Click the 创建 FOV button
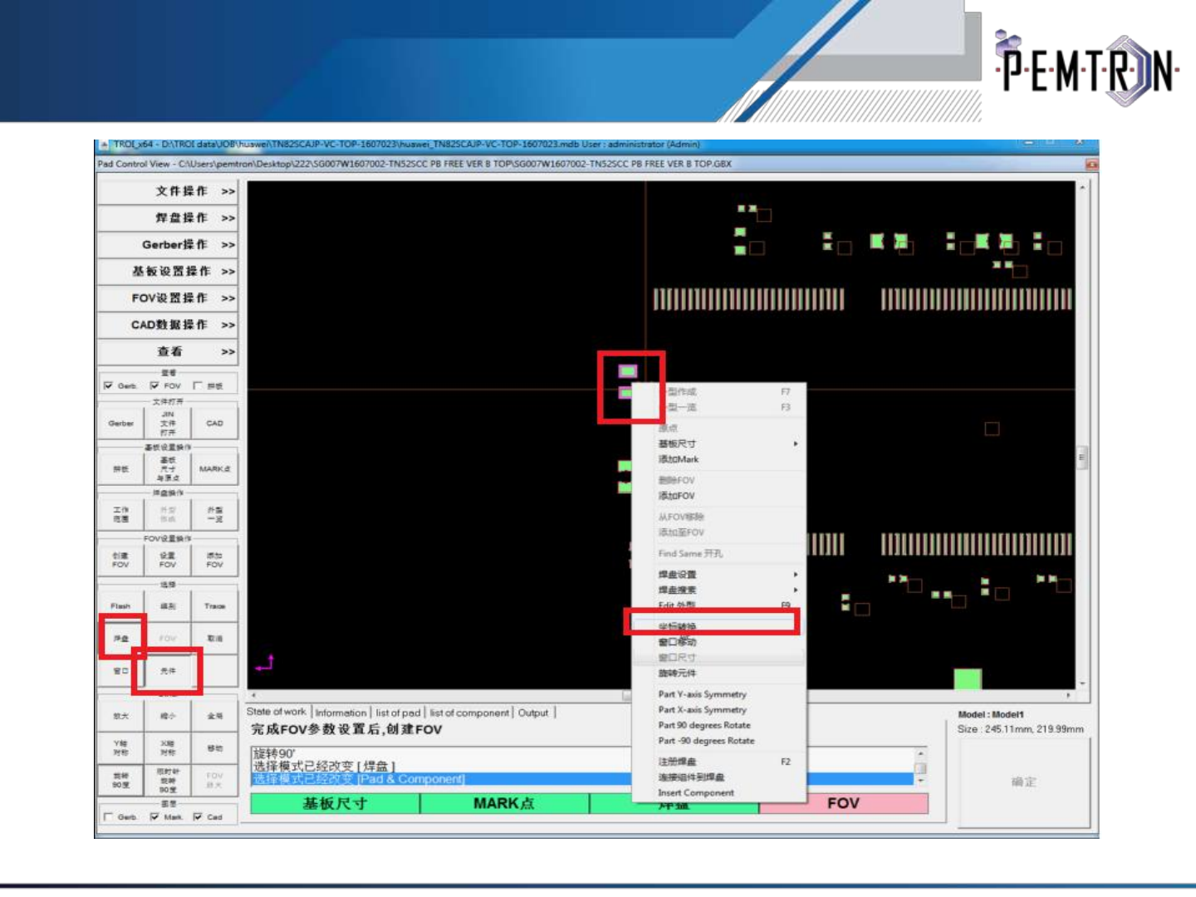 (121, 561)
